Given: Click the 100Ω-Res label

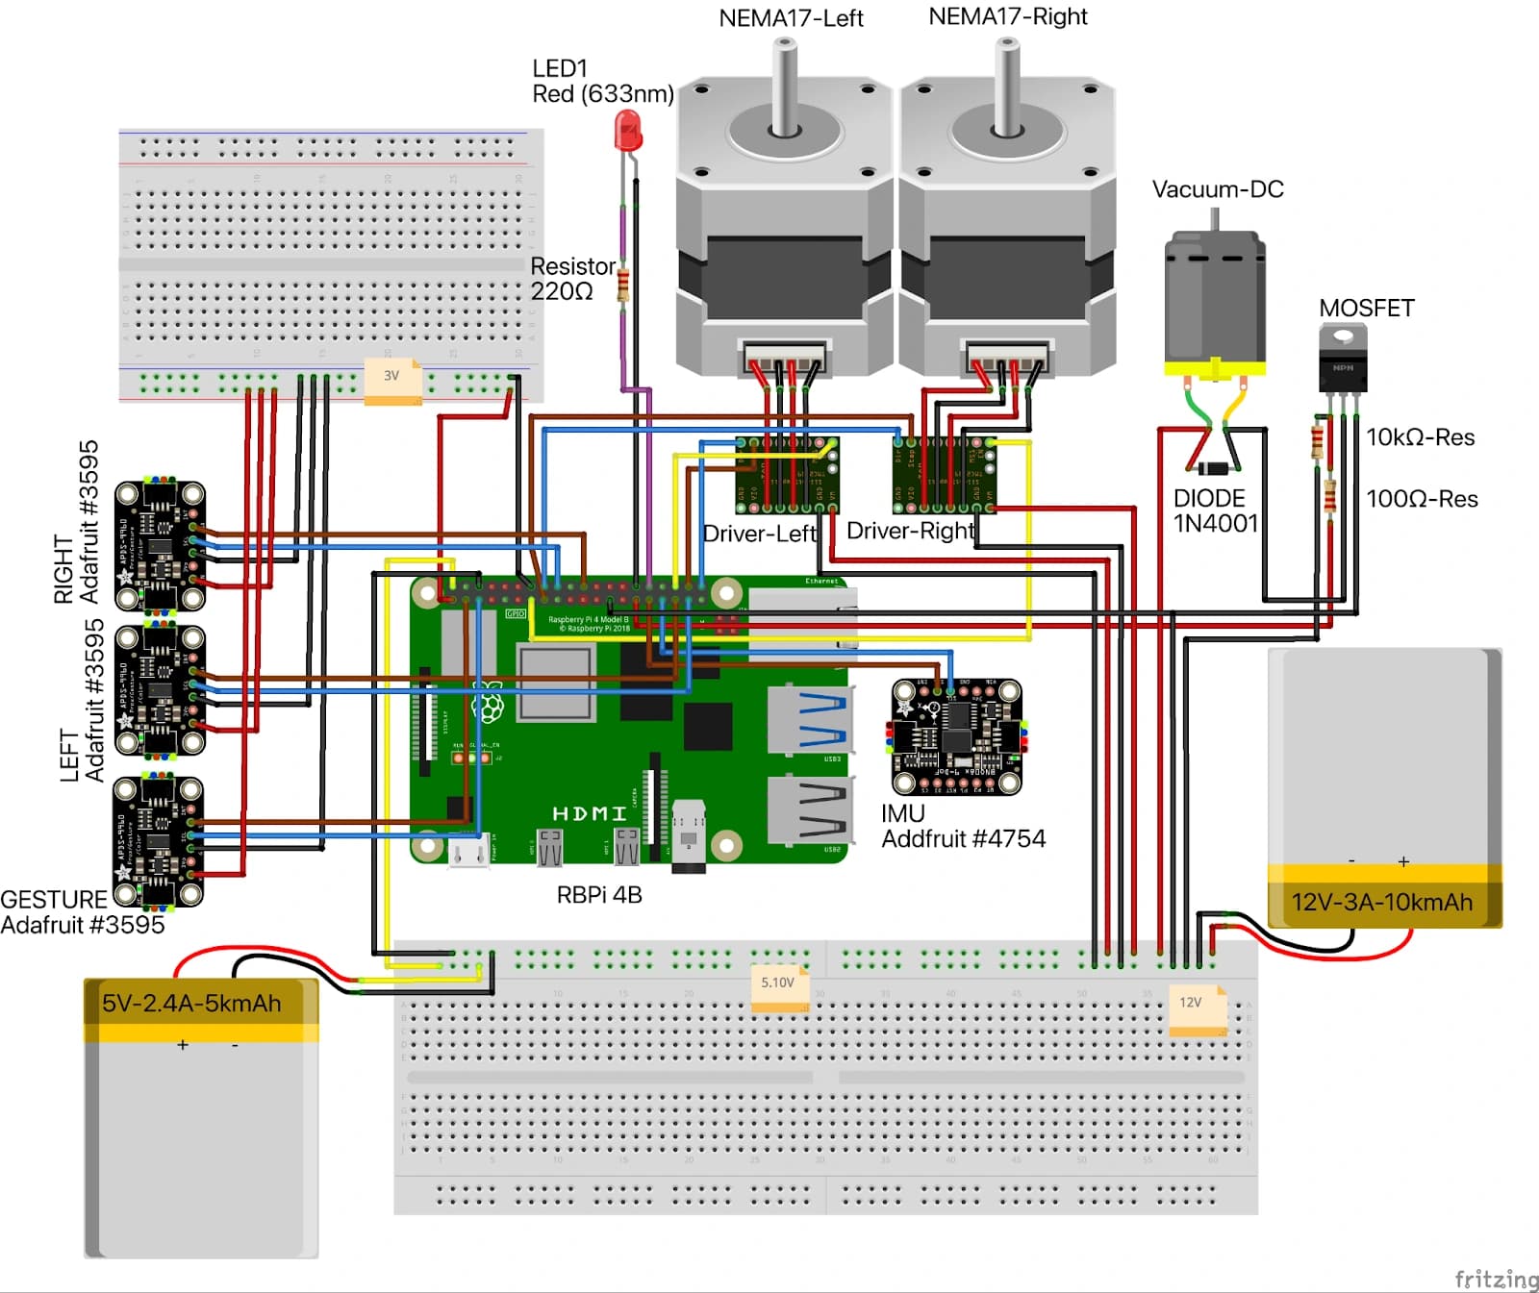Looking at the screenshot, I should 1422,499.
